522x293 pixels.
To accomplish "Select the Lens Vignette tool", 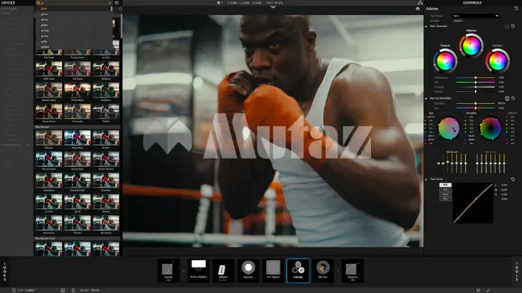I will coord(273,271).
